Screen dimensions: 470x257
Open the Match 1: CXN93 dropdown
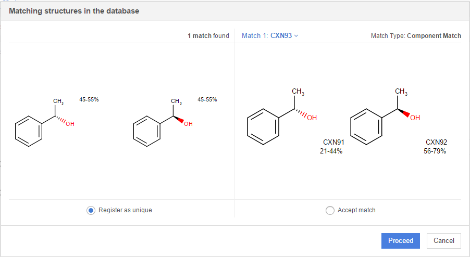tap(270, 36)
